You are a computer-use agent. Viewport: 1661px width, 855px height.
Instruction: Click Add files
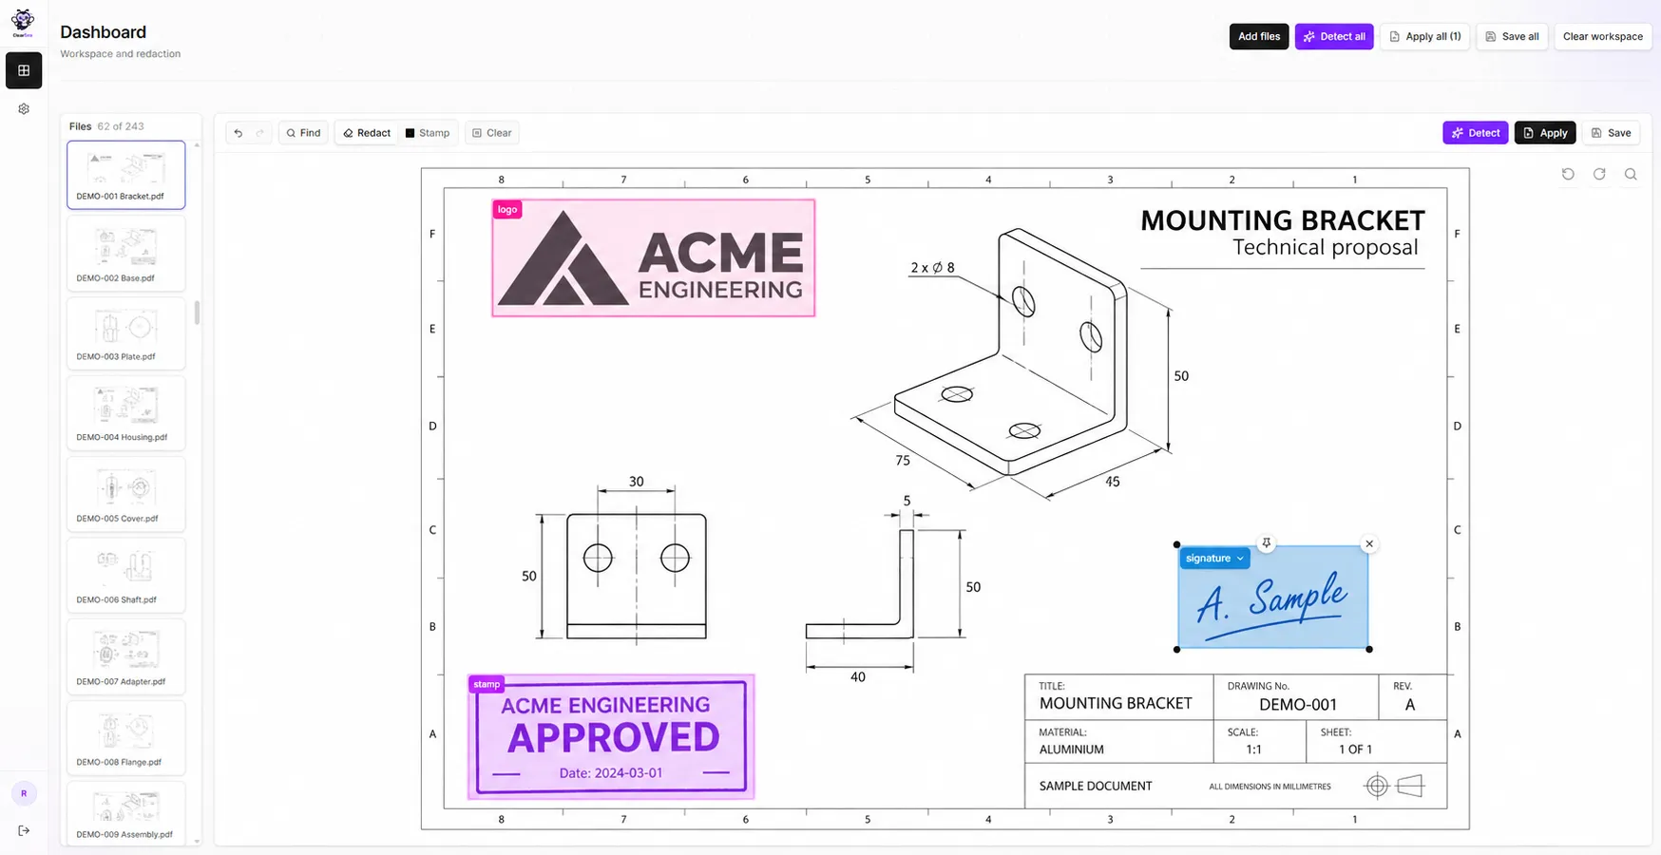pyautogui.click(x=1259, y=36)
